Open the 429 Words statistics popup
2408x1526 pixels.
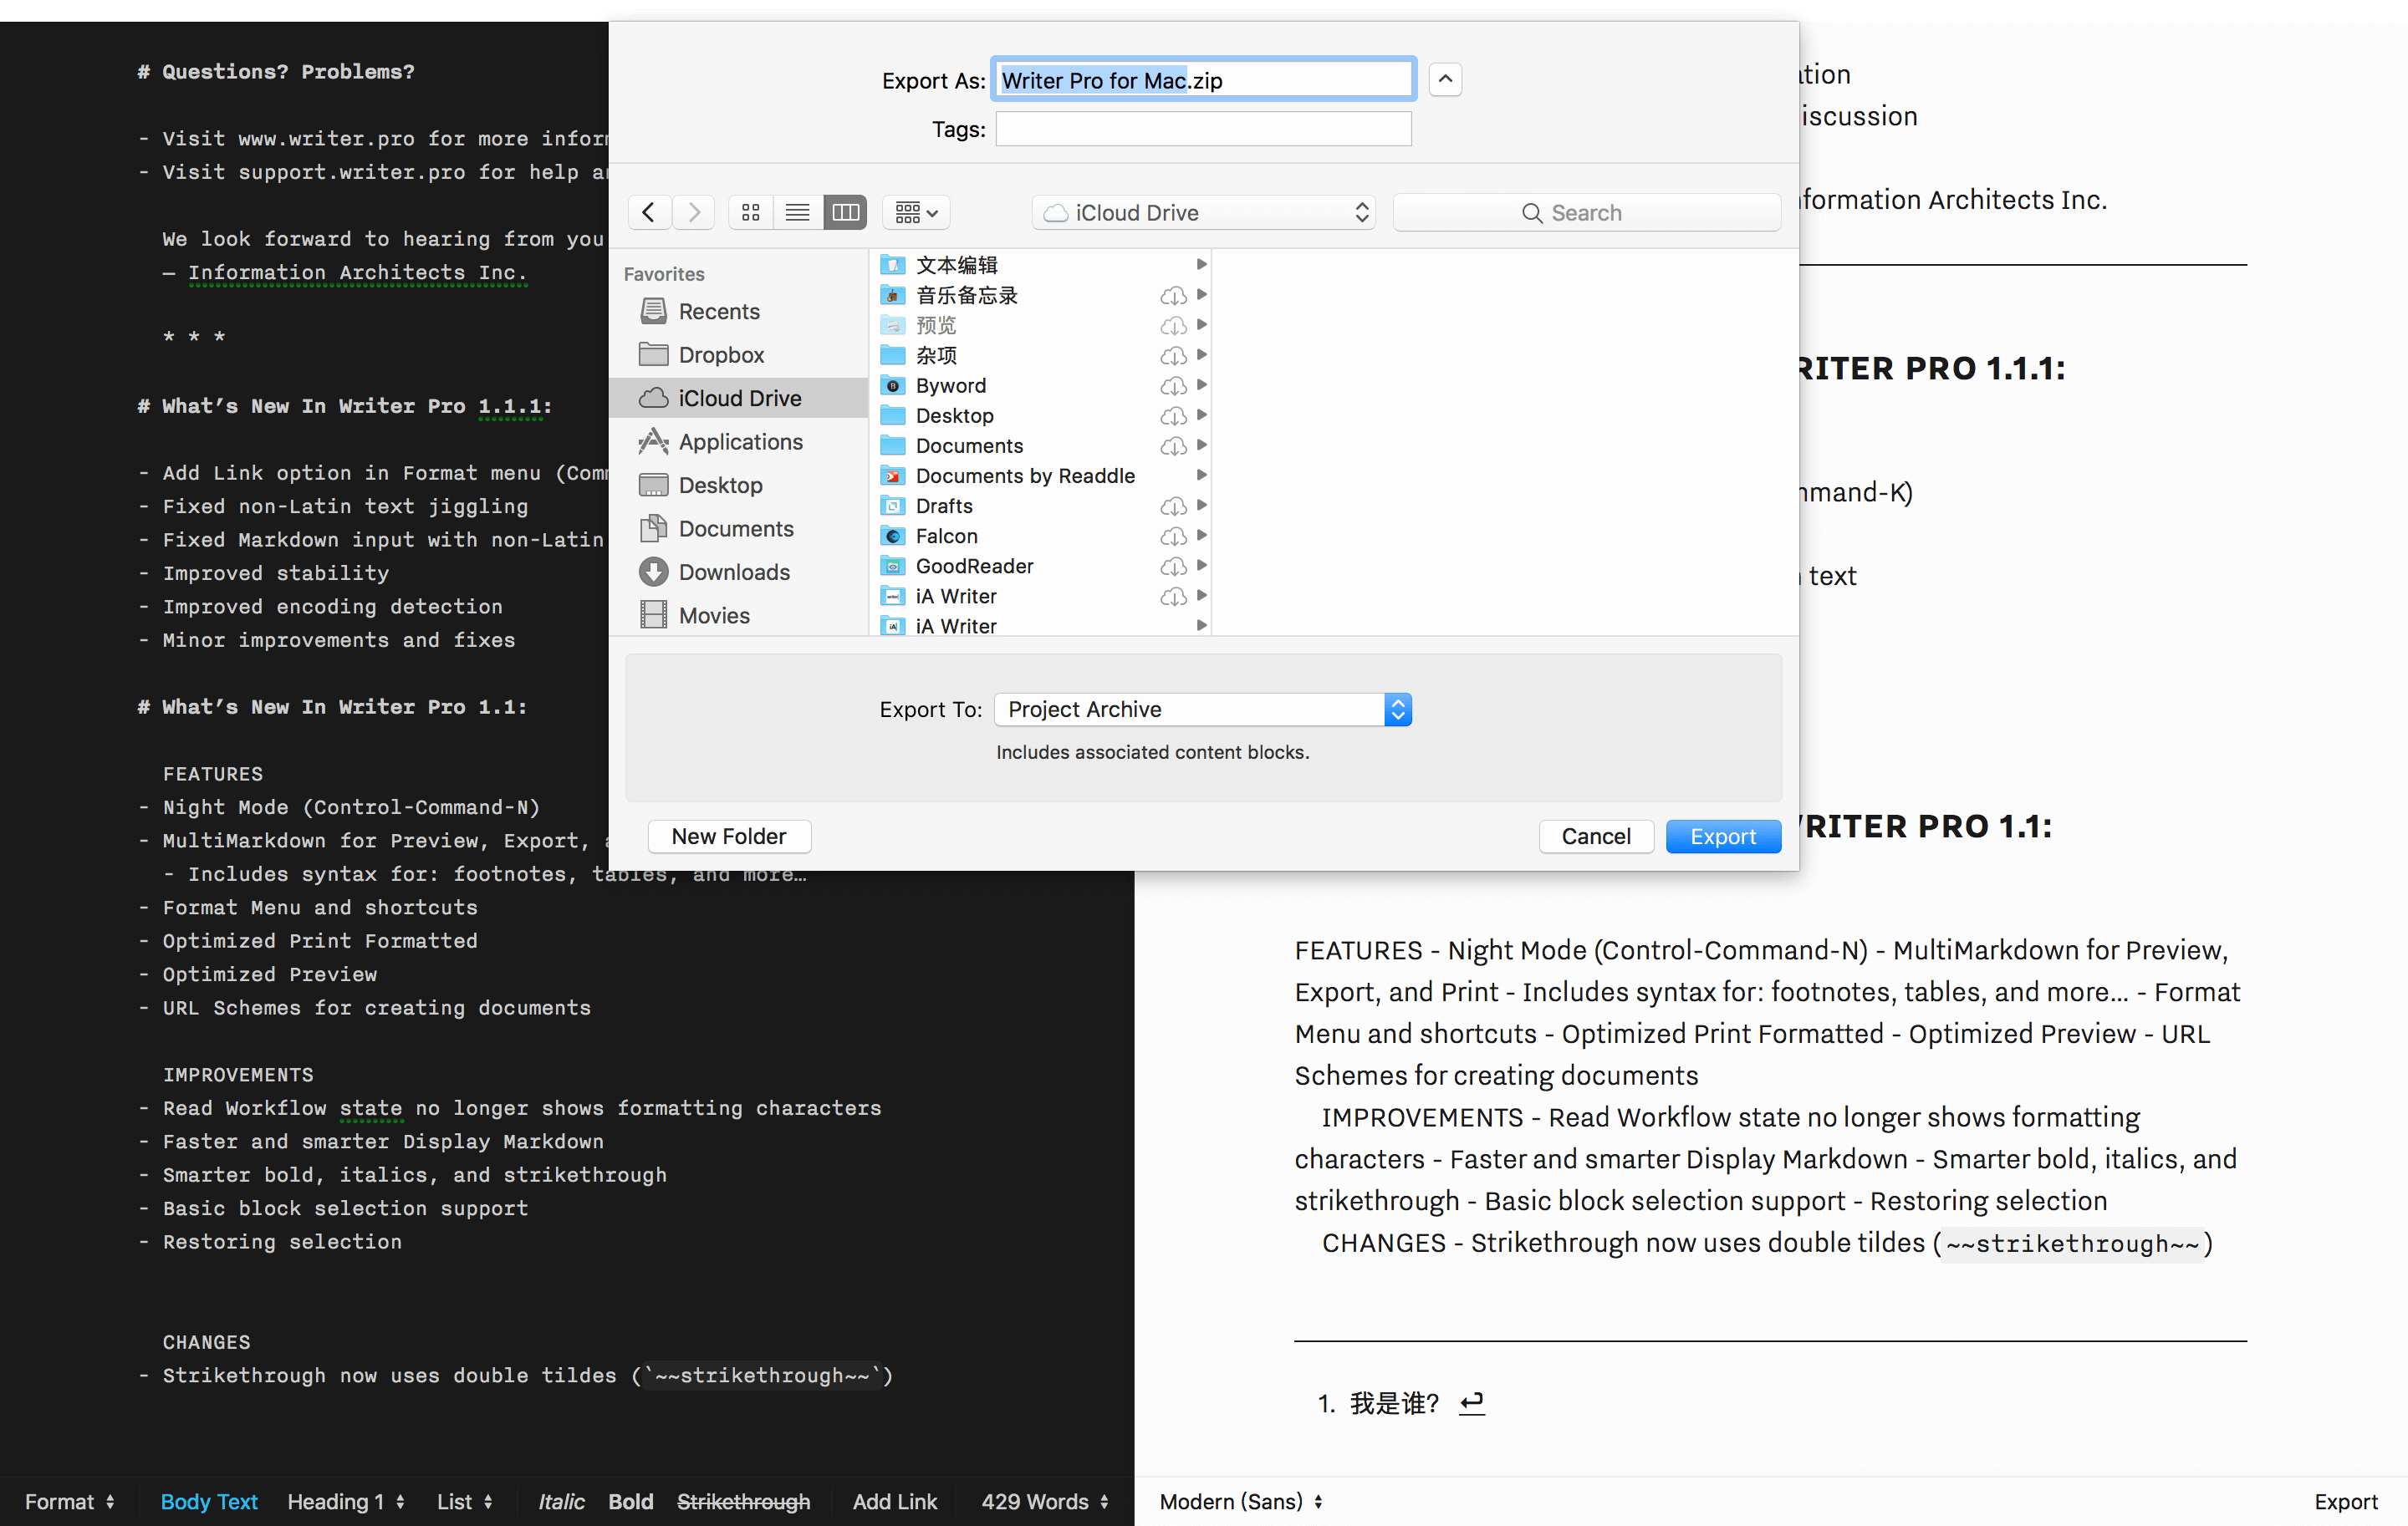pos(1045,1501)
